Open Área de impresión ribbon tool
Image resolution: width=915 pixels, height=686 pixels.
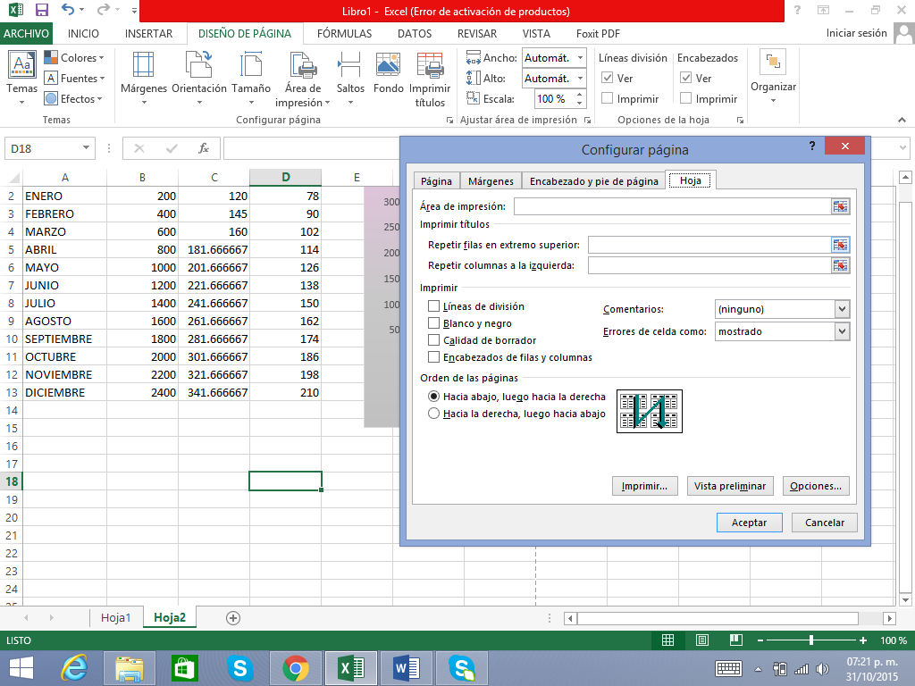click(303, 67)
